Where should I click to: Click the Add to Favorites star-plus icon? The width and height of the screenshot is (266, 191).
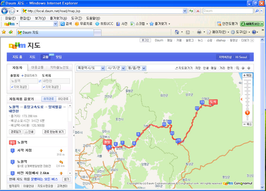click(11, 32)
